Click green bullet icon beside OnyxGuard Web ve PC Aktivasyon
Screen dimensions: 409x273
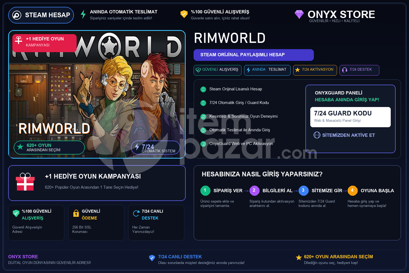click(203, 144)
